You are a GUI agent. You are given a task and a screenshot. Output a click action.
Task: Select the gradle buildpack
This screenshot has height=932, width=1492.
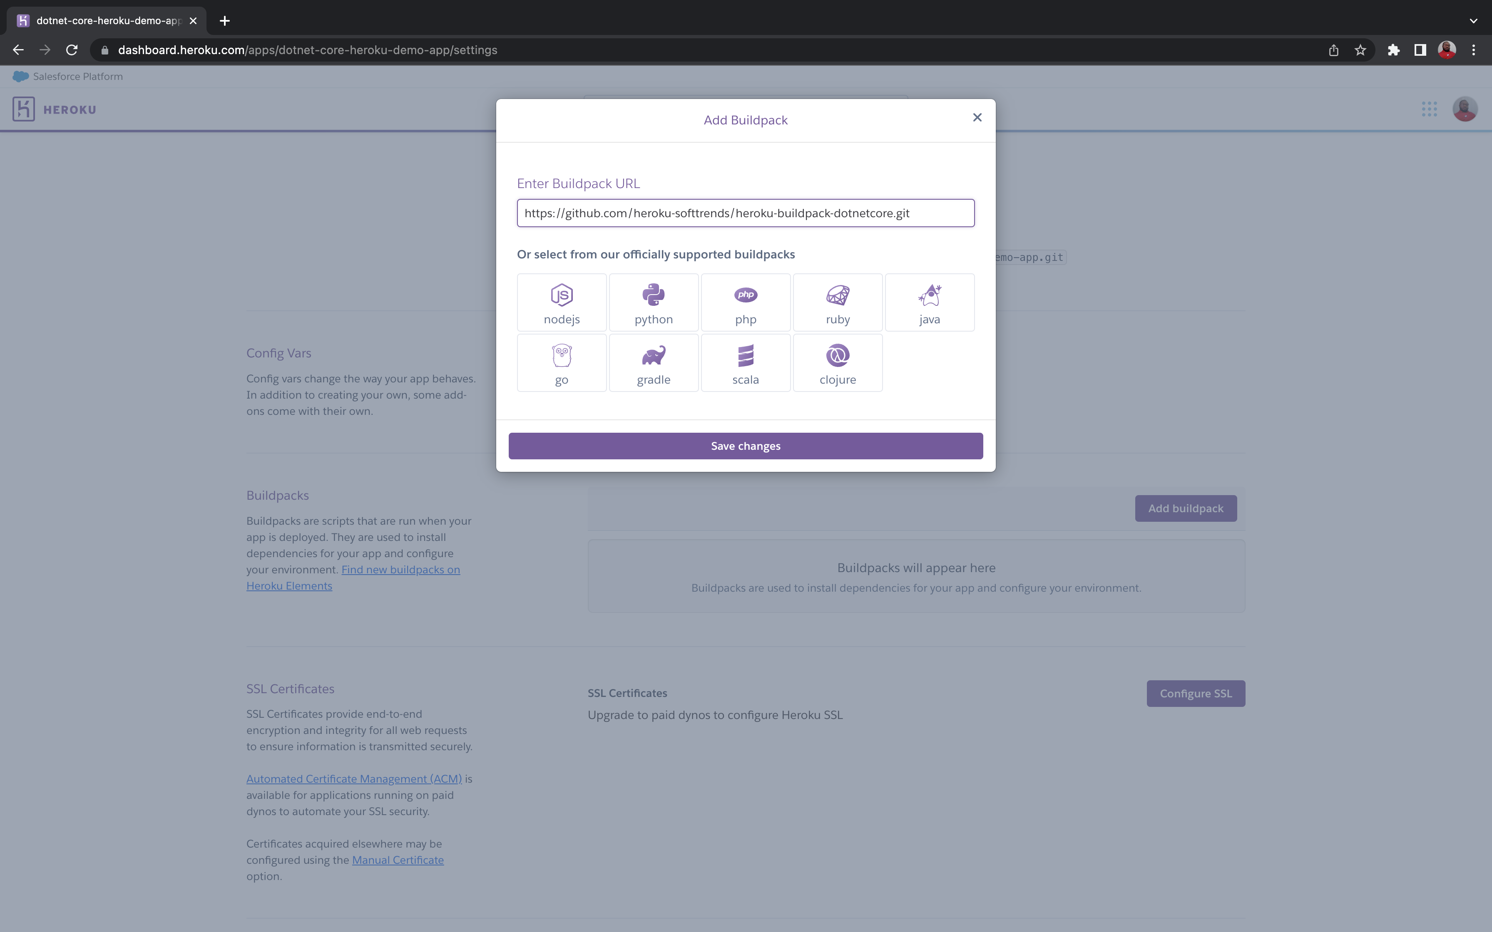point(653,362)
